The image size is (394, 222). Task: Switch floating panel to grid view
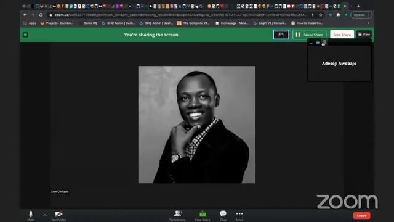point(324,43)
